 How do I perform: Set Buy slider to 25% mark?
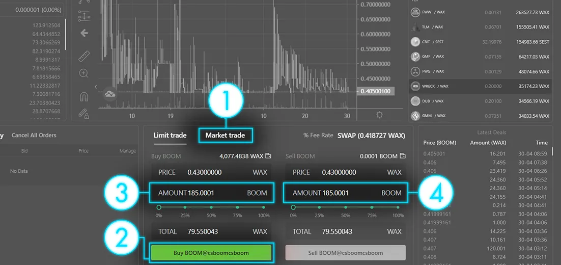pyautogui.click(x=185, y=207)
